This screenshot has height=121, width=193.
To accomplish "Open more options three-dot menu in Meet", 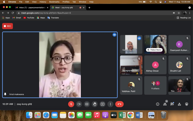I will pos(110,104).
